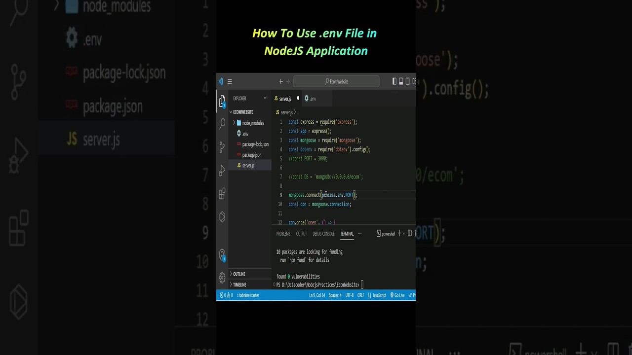This screenshot has height=355, width=632.
Task: Open panel more actions ellipsis
Action: [x=359, y=233]
